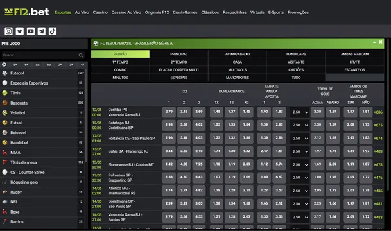This screenshot has width=391, height=231.
Task: Open the YouTube social icon
Action: click(31, 31)
